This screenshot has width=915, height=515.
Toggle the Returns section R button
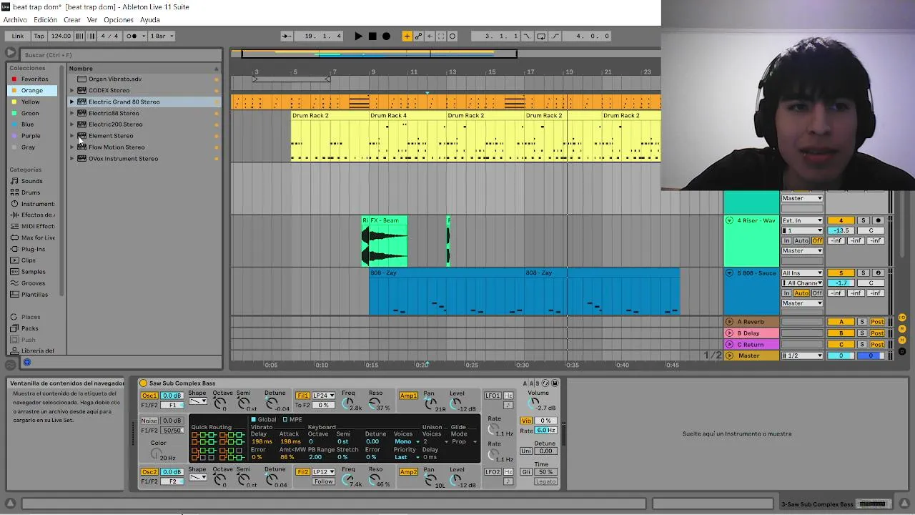[x=902, y=329]
